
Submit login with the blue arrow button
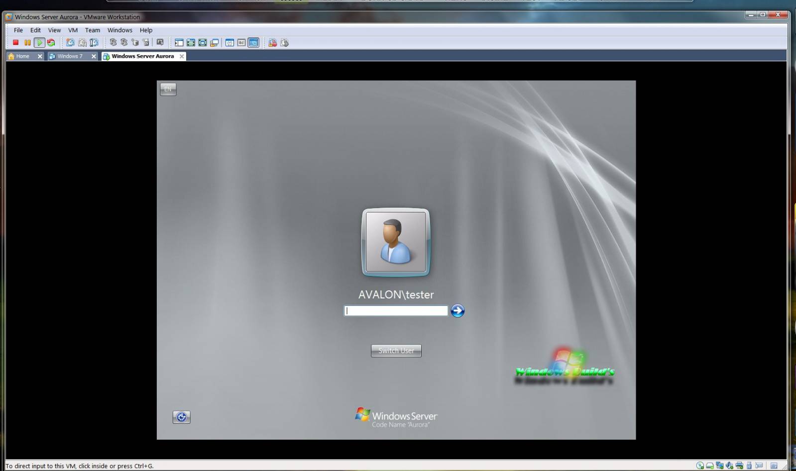click(457, 311)
